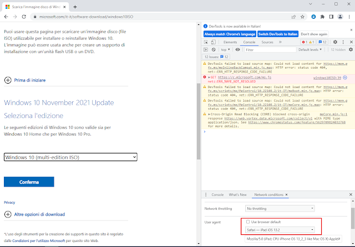Clear the console with the clear icon

click(x=214, y=50)
